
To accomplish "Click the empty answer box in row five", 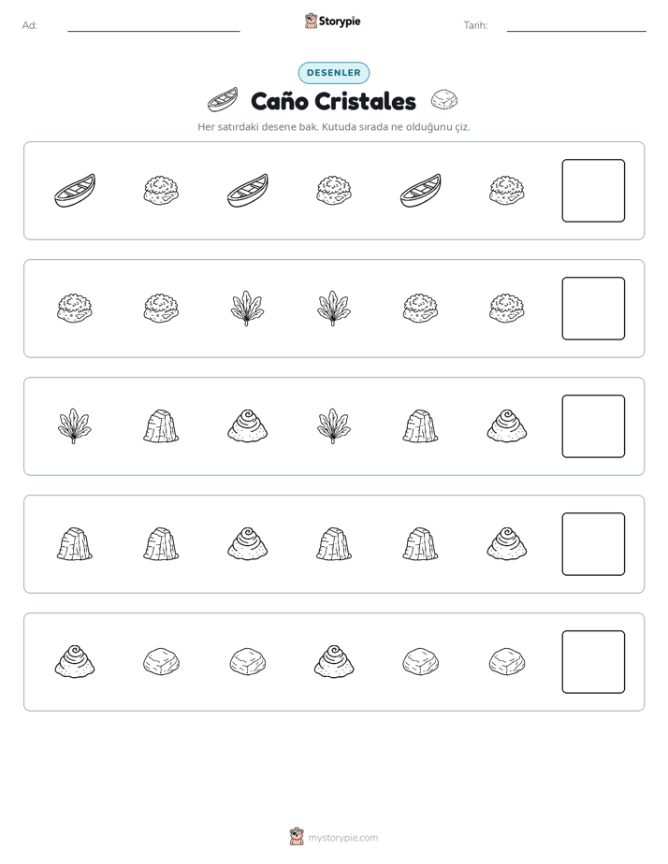I will [x=593, y=662].
